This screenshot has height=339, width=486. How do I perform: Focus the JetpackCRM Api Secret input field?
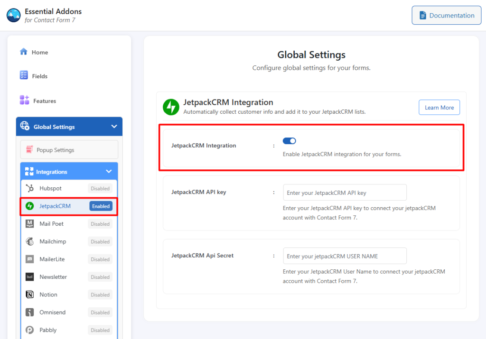pos(345,256)
